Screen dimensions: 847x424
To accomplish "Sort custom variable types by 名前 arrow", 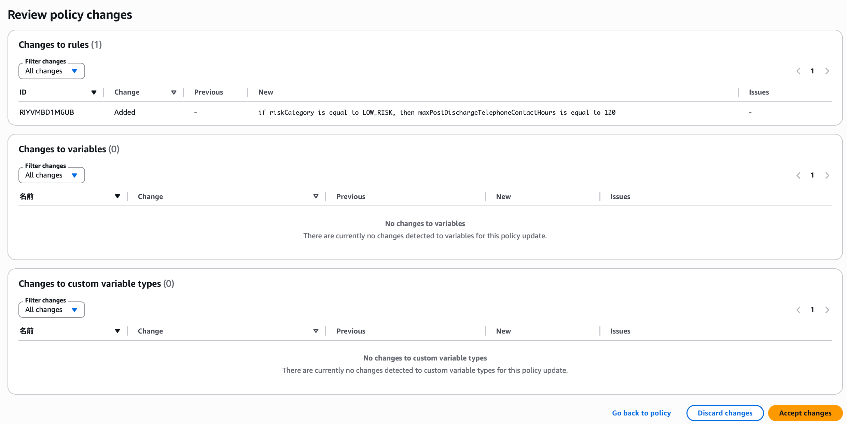I will pyautogui.click(x=117, y=331).
